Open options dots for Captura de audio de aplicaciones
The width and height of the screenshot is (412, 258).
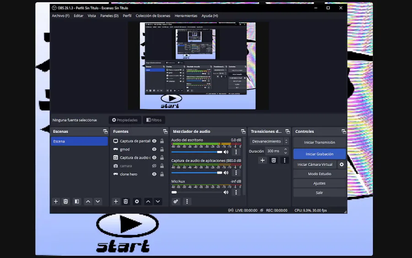[x=236, y=173]
